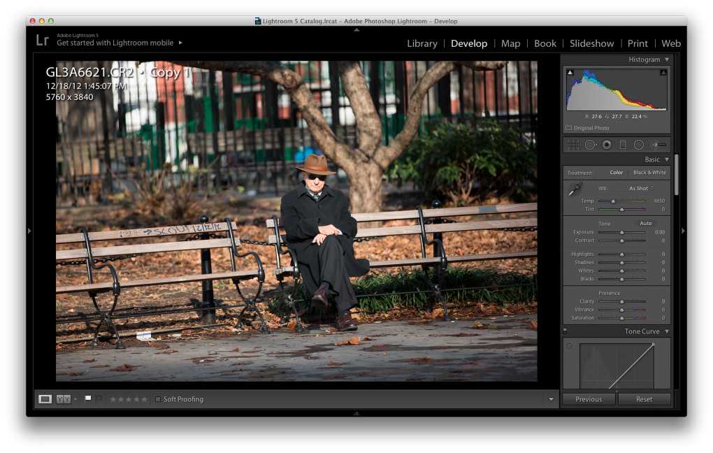Open the Slideshow module
This screenshot has width=713, height=453.
pos(591,43)
